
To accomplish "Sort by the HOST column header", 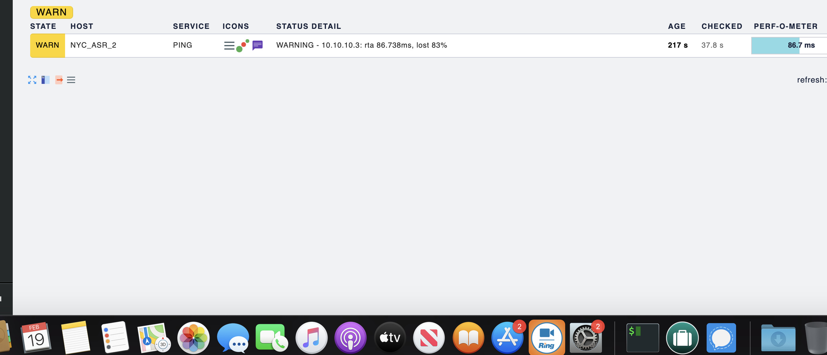I will [82, 27].
